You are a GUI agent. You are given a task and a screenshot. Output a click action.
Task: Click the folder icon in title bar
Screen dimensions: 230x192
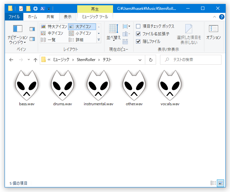[x=10, y=8]
